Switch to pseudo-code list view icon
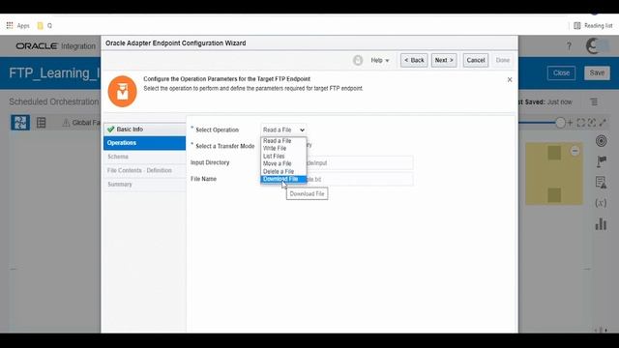 tap(41, 123)
